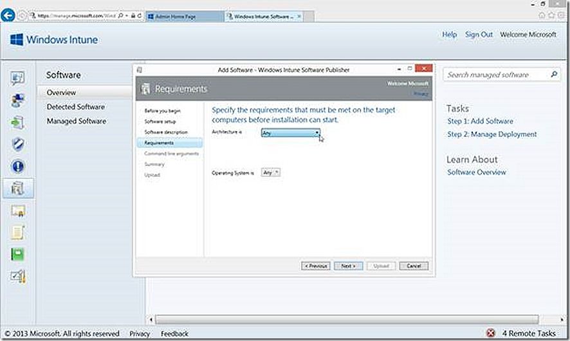Open the Administration tools icon
570x341 pixels.
tap(17, 277)
